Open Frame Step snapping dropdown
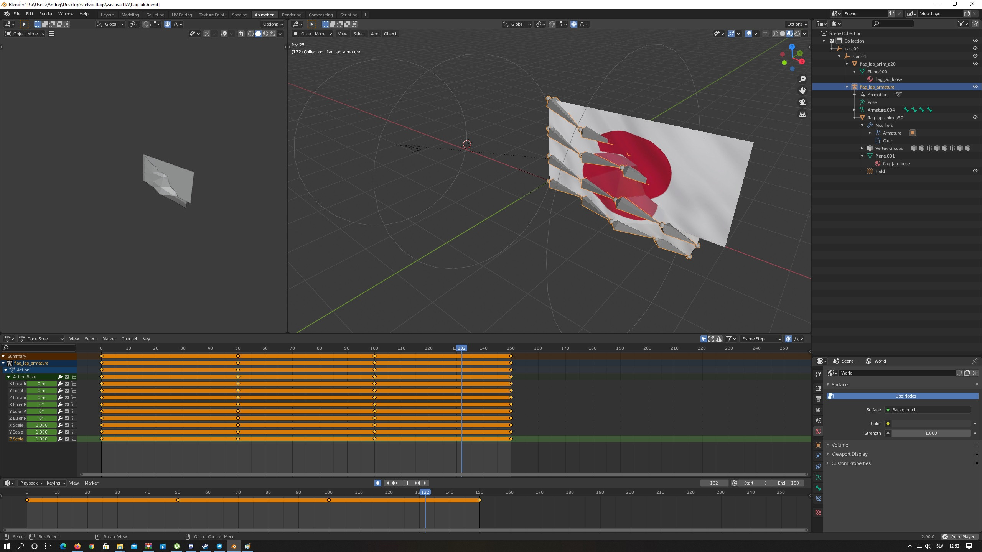 point(761,339)
